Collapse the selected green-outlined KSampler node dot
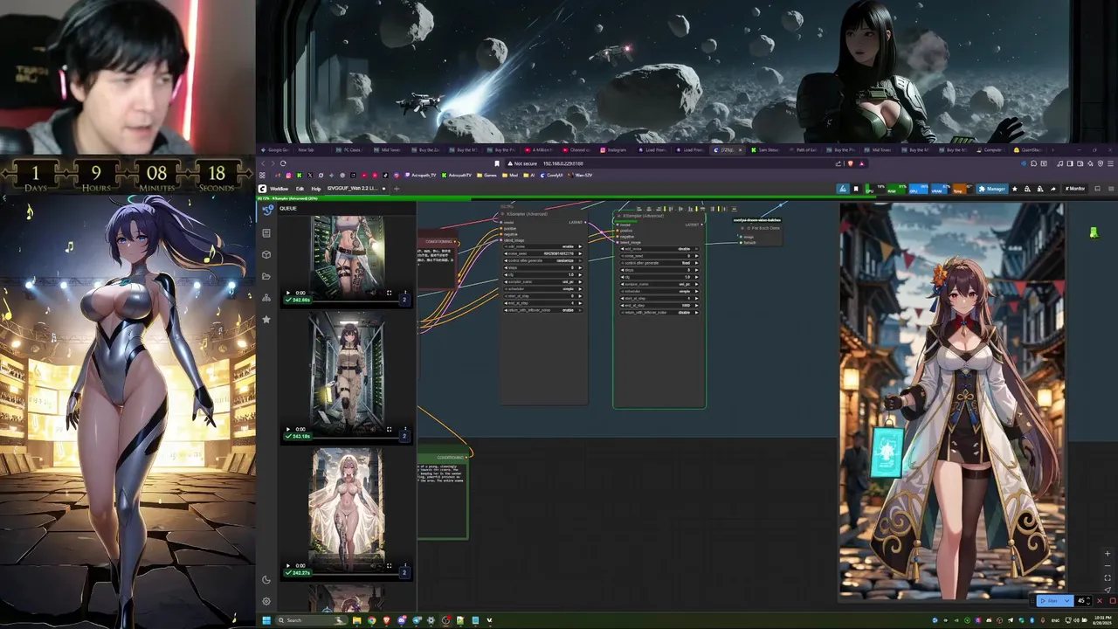Viewport: 1118px width, 629px height. coord(618,216)
